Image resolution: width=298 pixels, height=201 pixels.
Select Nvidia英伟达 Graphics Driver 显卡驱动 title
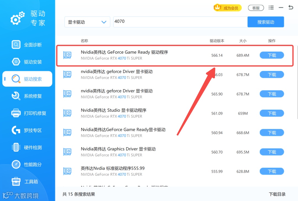[x=118, y=149]
